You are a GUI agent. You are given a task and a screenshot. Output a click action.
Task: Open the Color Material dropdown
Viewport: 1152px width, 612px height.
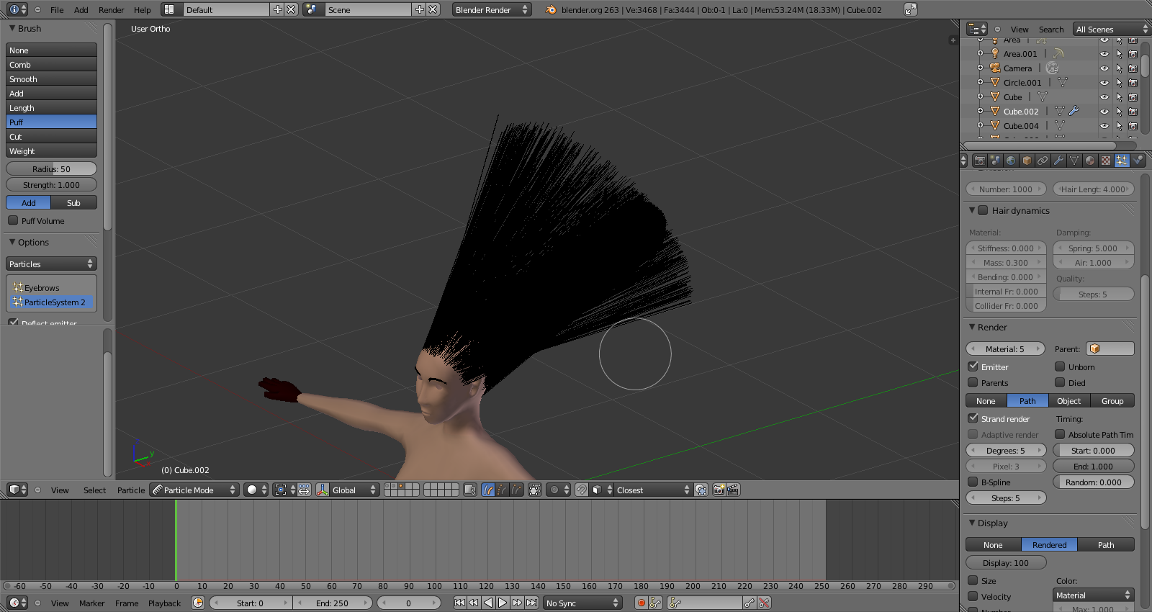pos(1093,595)
